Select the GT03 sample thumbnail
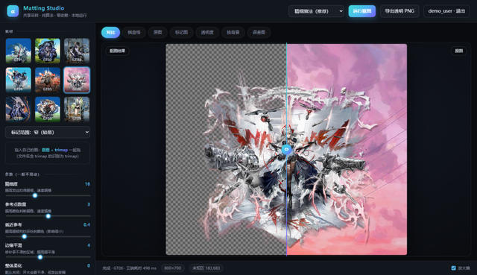 (x=77, y=51)
